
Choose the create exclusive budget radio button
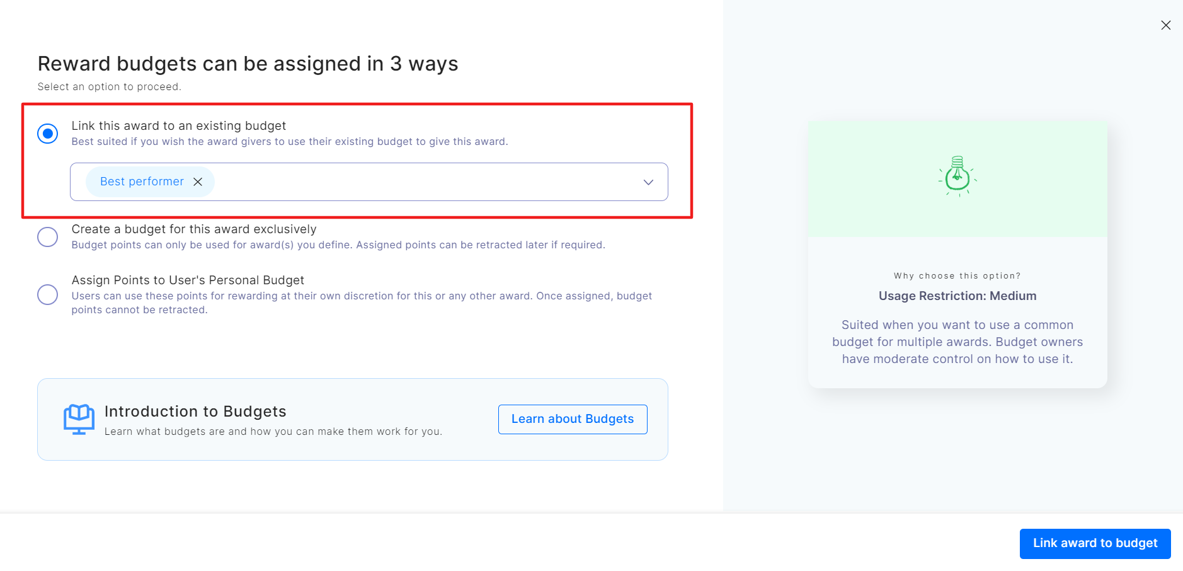(48, 237)
